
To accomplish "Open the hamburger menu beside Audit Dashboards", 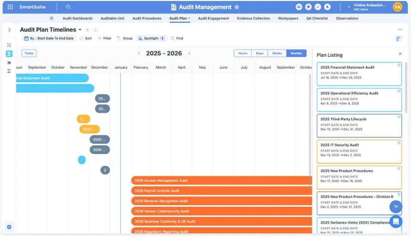I will (52, 18).
